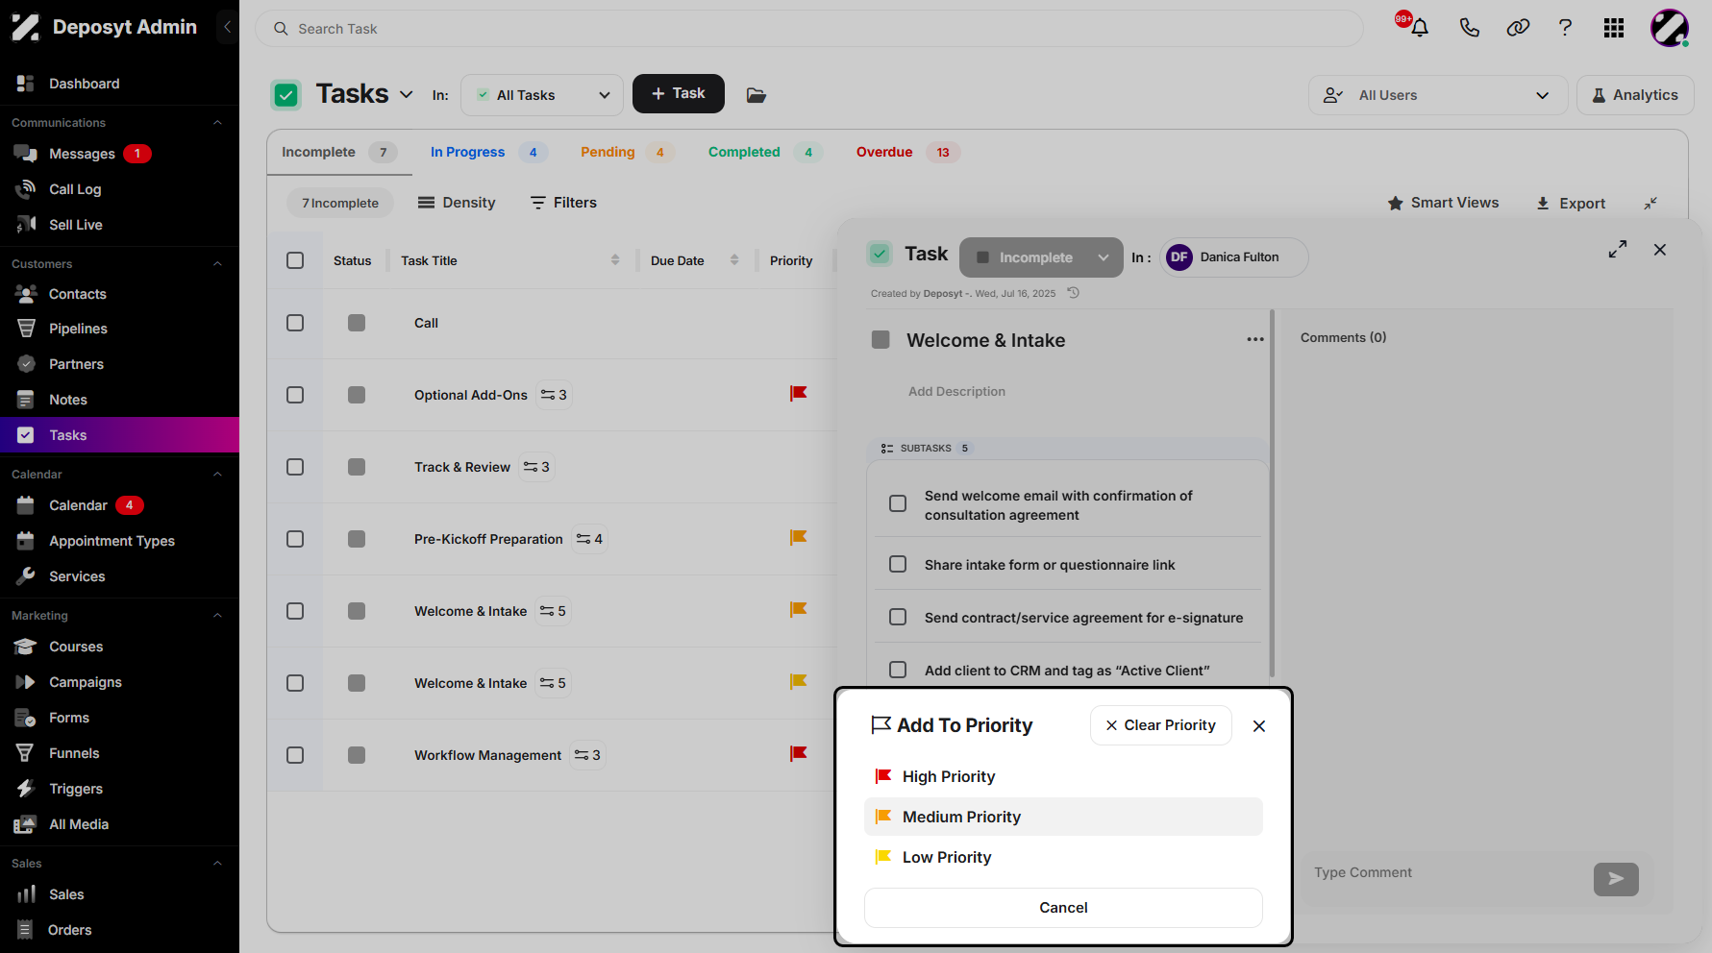Expand the task panel to full screen
Image resolution: width=1712 pixels, height=953 pixels.
1618,249
